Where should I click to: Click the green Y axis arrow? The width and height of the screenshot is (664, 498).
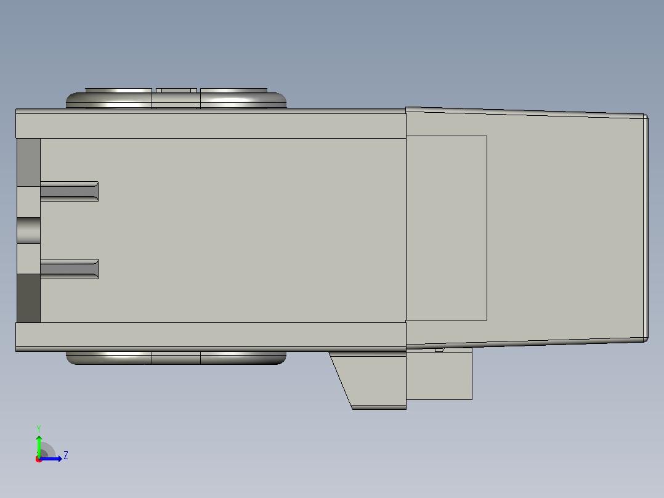pos(39,446)
